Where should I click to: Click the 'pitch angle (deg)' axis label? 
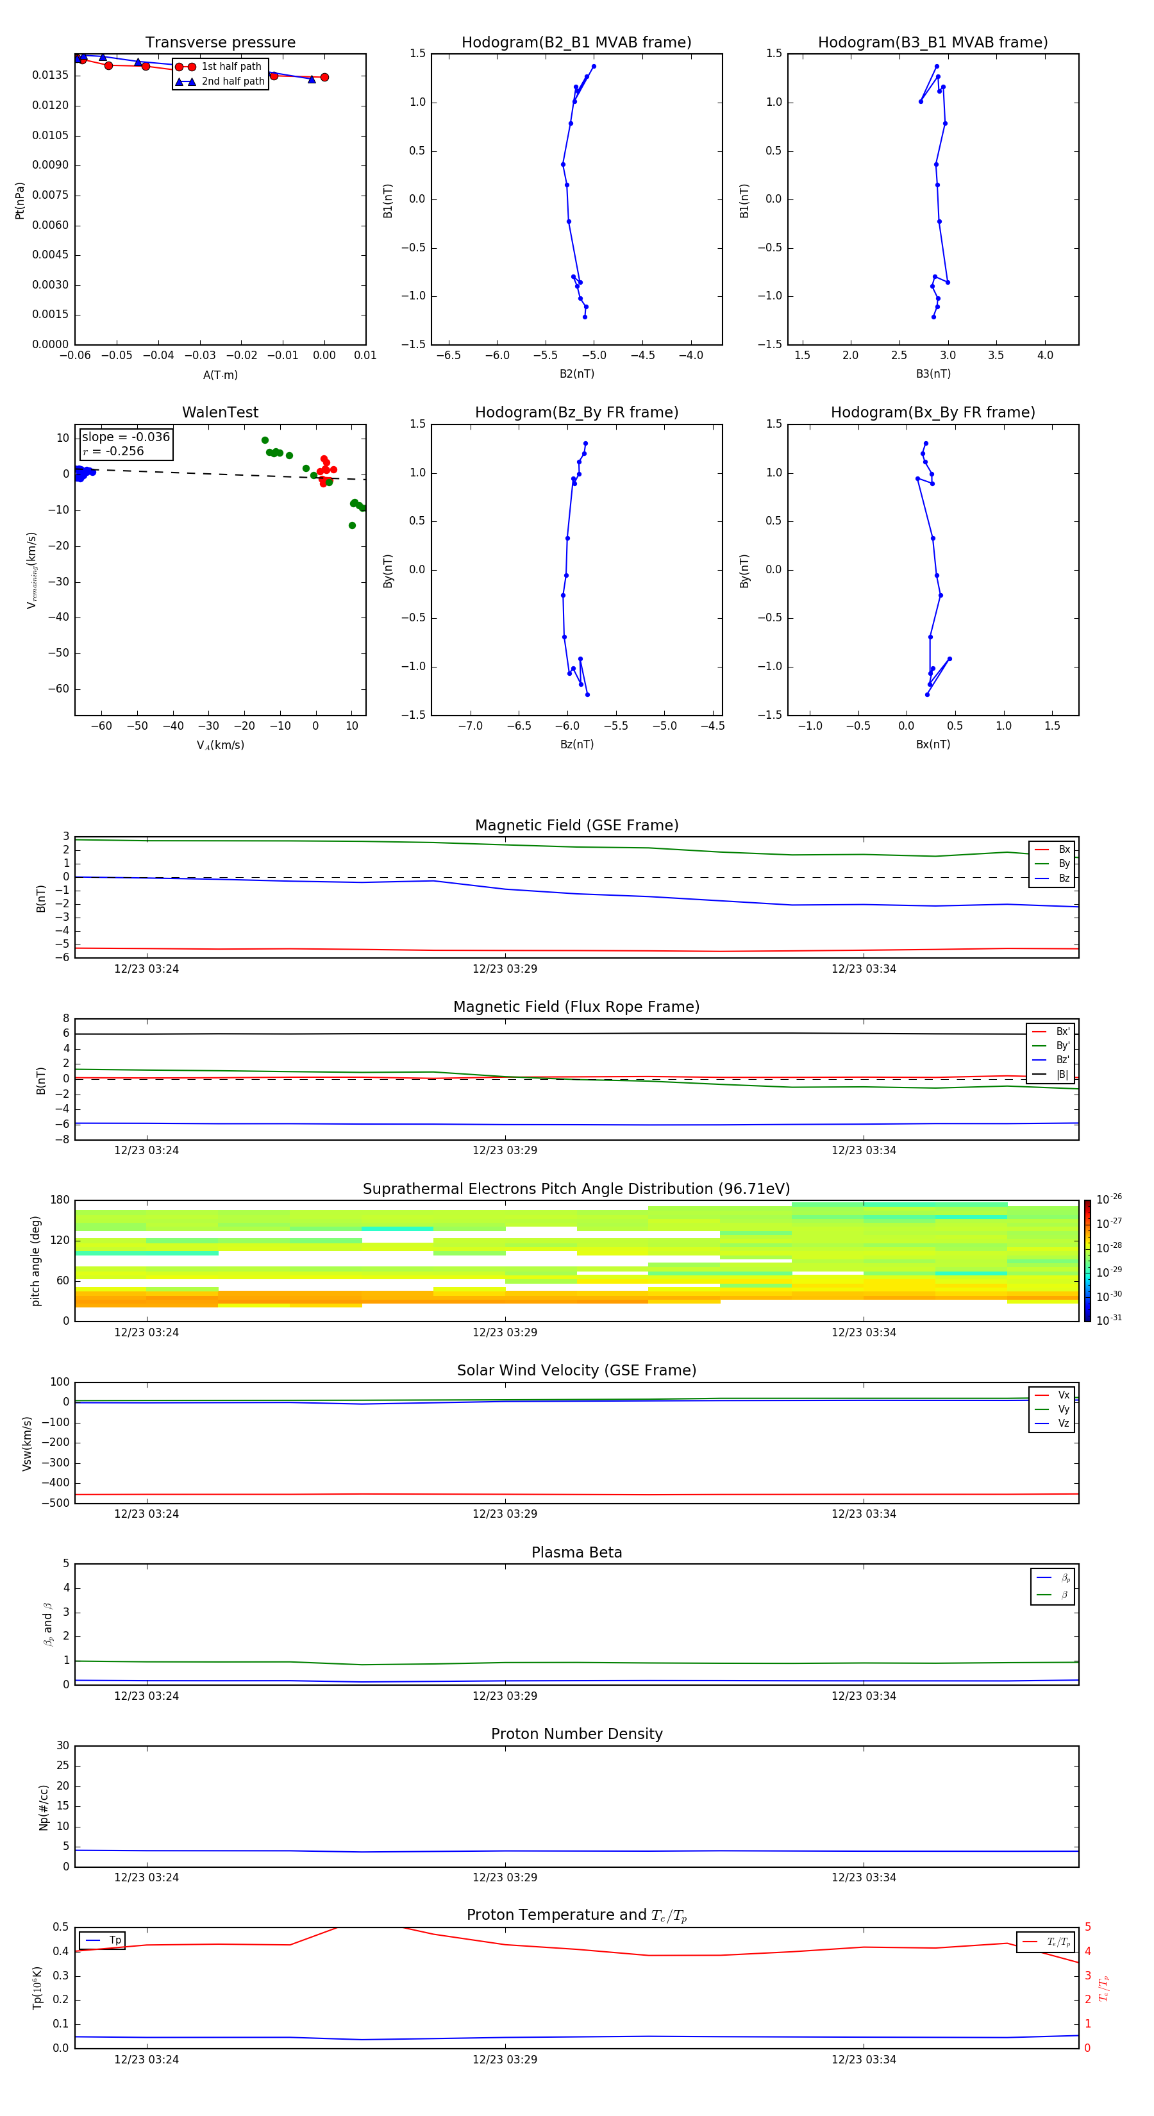(x=35, y=1261)
